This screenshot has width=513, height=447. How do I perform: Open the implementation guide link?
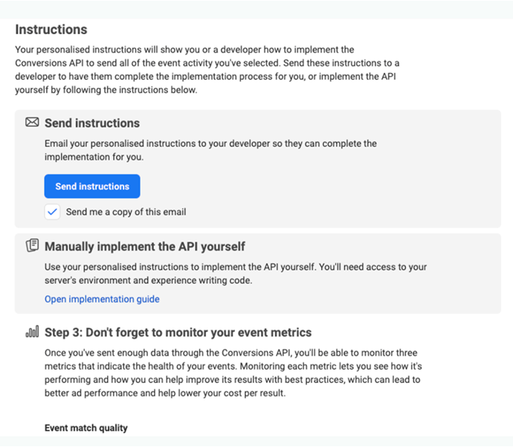(x=102, y=299)
